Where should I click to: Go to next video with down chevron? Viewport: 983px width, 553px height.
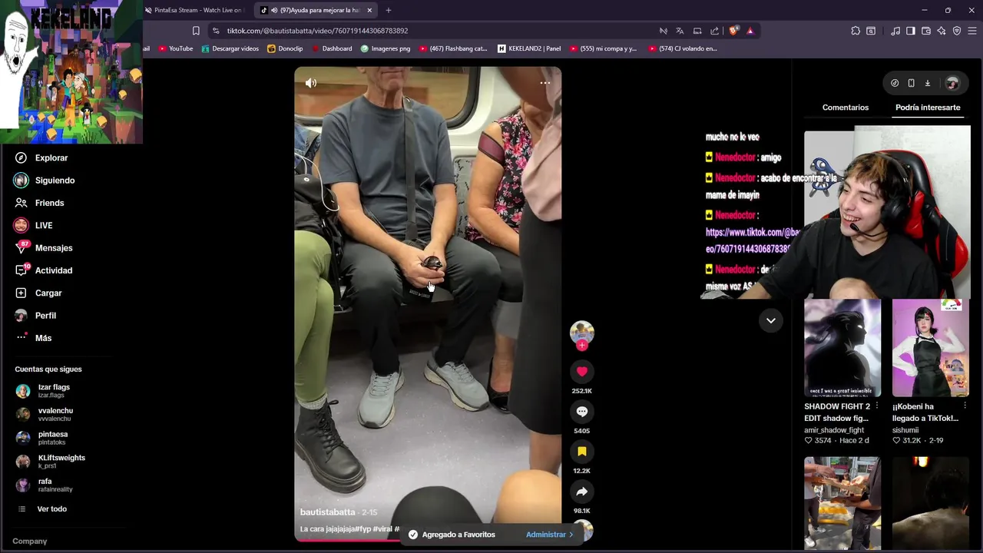click(770, 320)
